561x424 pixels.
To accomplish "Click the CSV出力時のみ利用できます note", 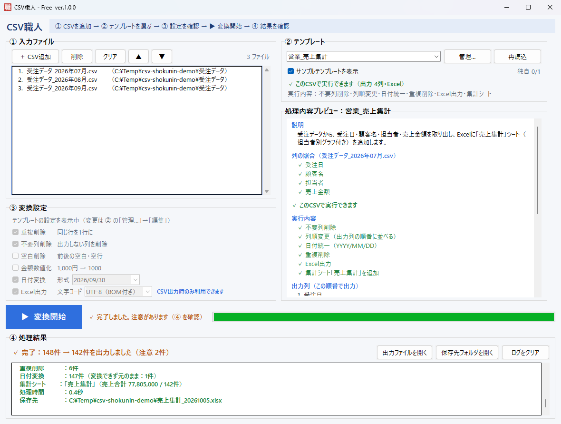I will 190,292.
